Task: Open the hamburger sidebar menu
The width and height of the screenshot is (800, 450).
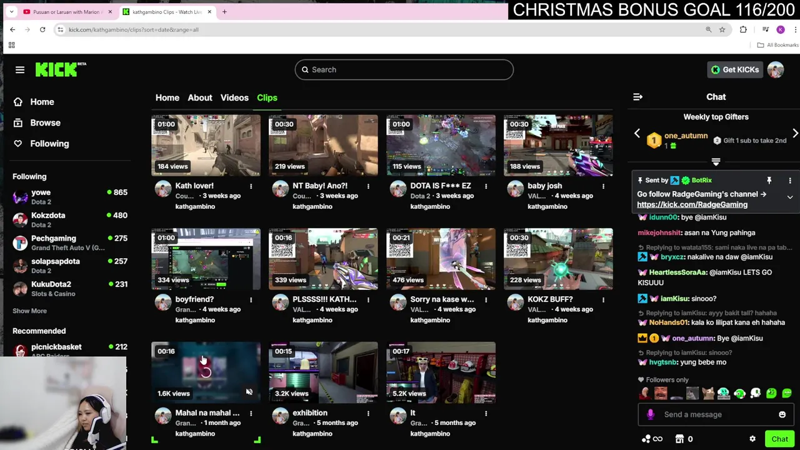Action: (x=20, y=70)
